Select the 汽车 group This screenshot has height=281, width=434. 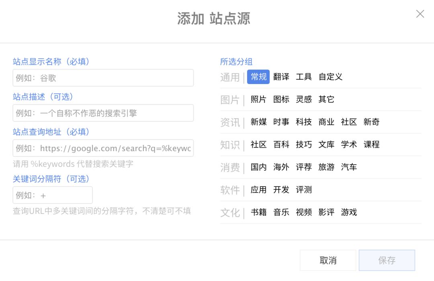pyautogui.click(x=349, y=167)
